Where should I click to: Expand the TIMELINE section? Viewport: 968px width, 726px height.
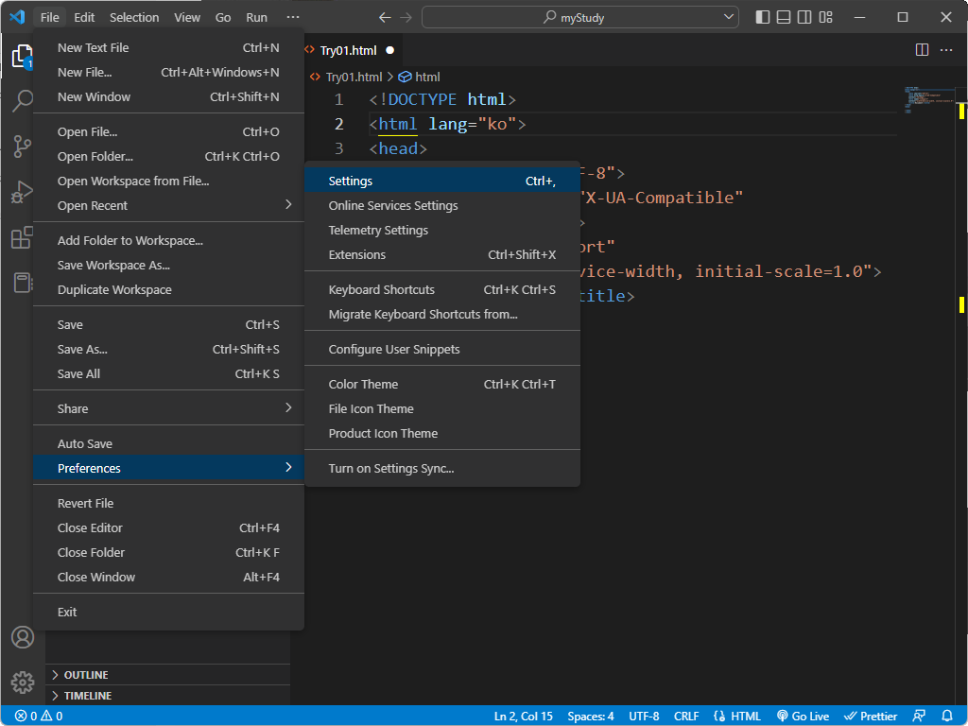[85, 696]
